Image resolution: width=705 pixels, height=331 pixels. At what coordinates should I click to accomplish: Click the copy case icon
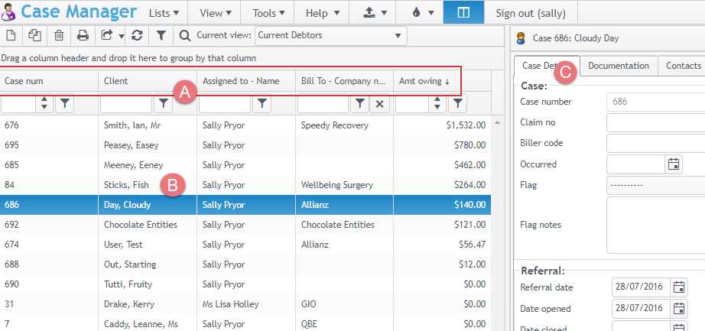[34, 35]
